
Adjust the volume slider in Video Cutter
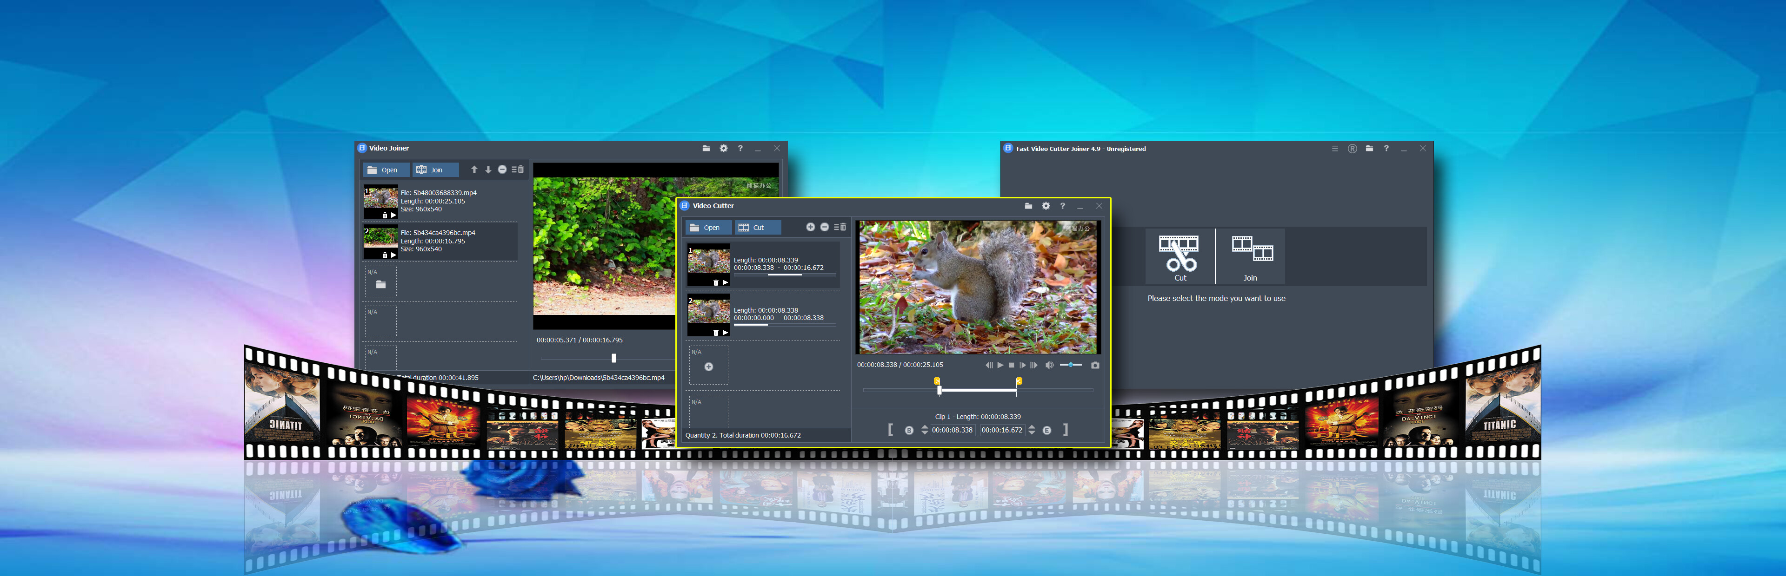pos(1071,365)
